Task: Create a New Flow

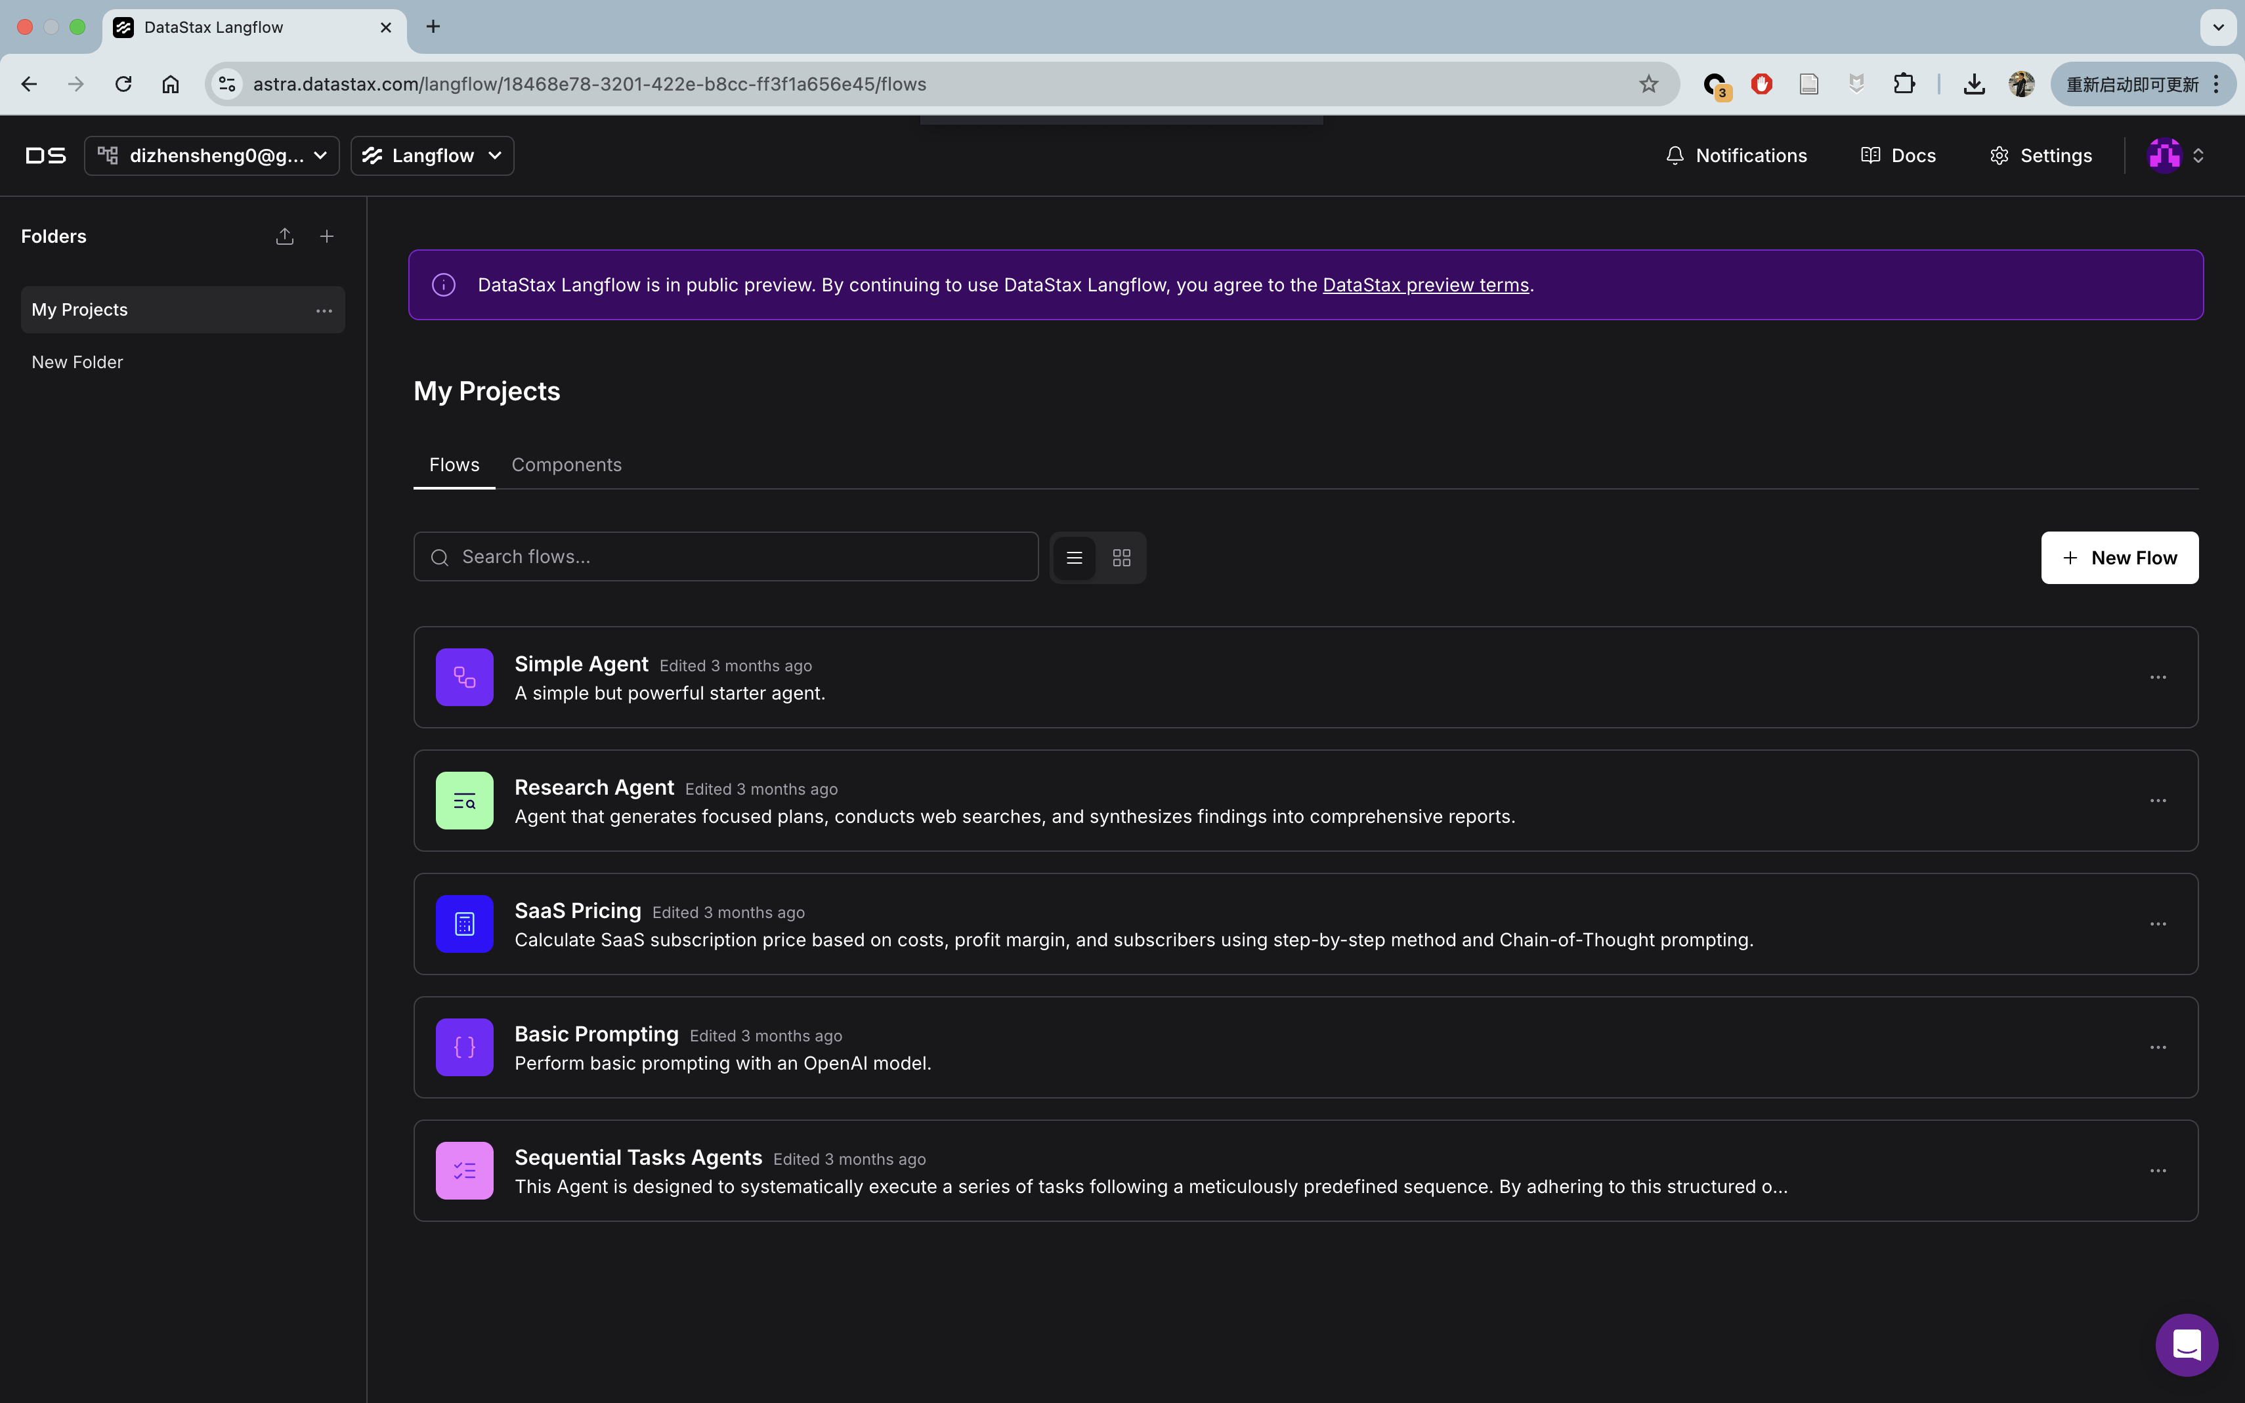Action: pyautogui.click(x=2119, y=558)
